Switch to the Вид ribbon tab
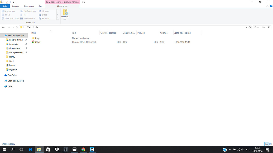 click(x=41, y=6)
